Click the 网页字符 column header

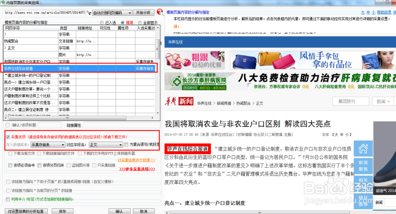point(31,28)
